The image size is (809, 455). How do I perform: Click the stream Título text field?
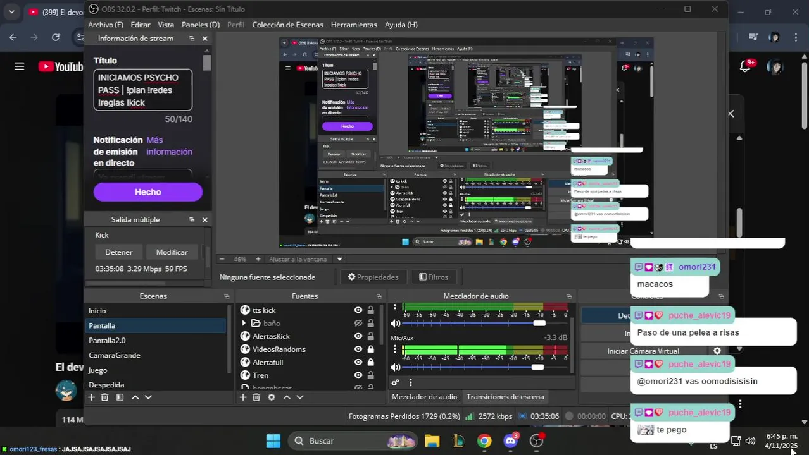[143, 90]
